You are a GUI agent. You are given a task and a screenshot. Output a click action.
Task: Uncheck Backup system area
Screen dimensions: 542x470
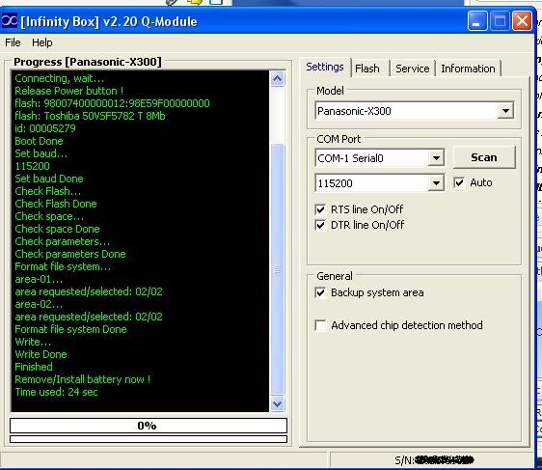(x=320, y=293)
